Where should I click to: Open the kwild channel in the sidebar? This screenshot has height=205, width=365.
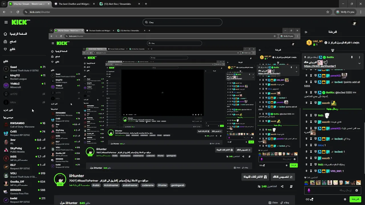[x=24, y=200]
